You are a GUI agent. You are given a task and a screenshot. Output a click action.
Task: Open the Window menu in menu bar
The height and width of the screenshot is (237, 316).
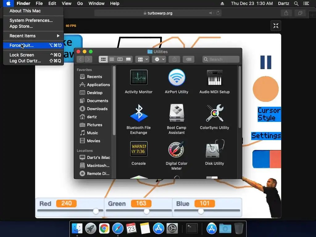point(97,3)
